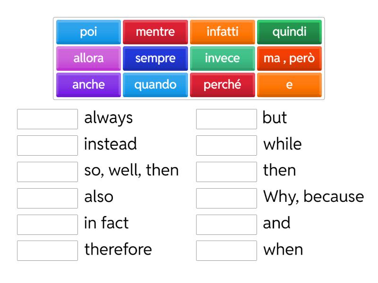Click the "ma , però" tile
This screenshot has width=378, height=283.
coord(289,58)
